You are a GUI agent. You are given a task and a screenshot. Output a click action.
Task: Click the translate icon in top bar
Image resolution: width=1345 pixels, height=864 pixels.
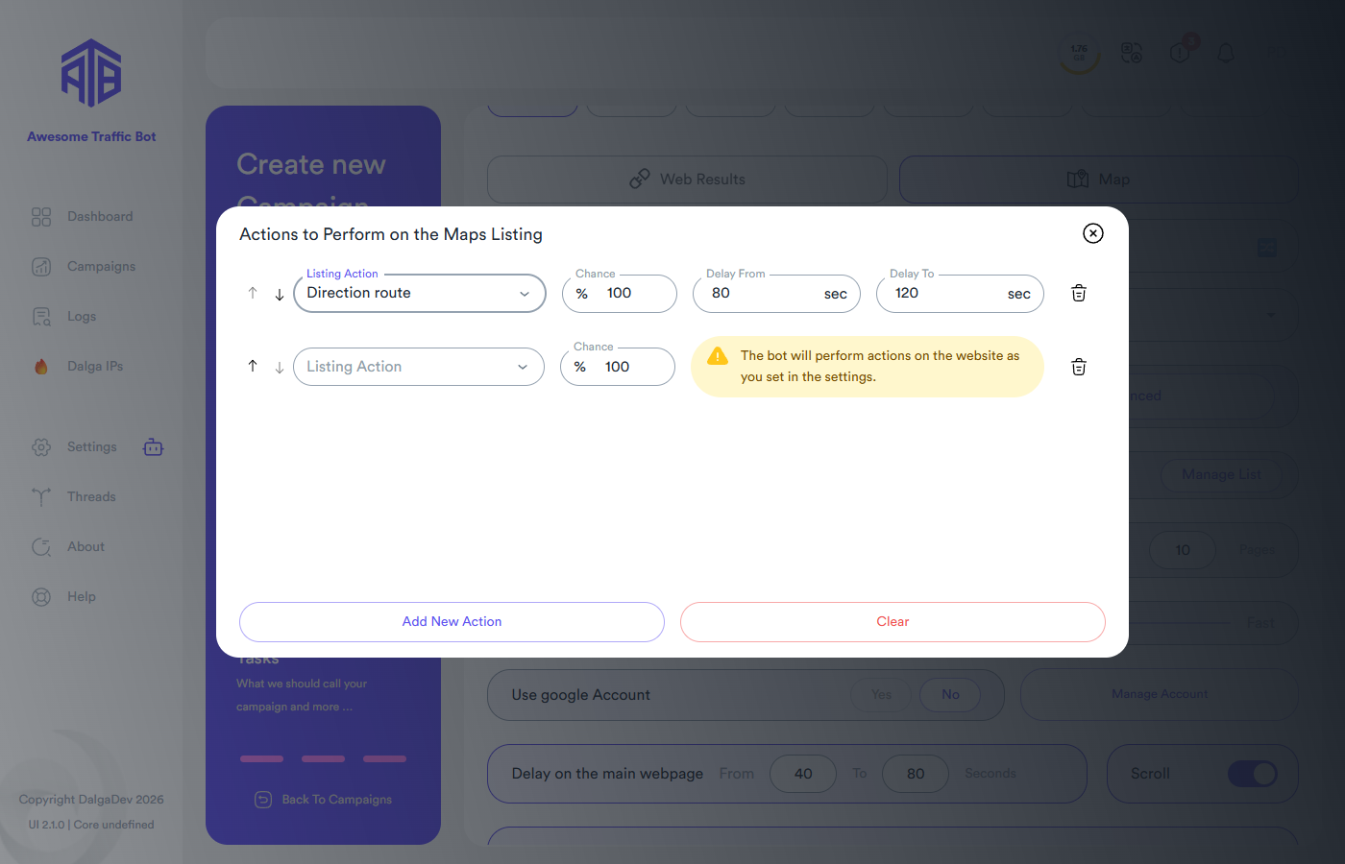[x=1132, y=53]
